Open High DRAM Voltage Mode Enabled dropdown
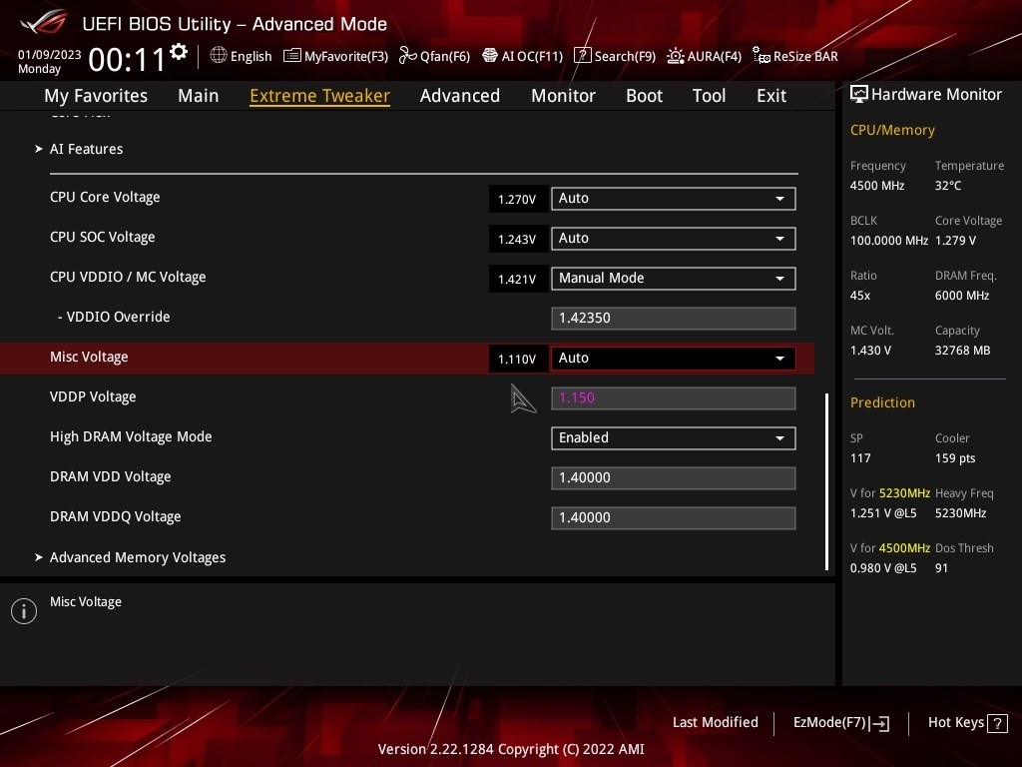This screenshot has height=767, width=1022. [x=674, y=438]
